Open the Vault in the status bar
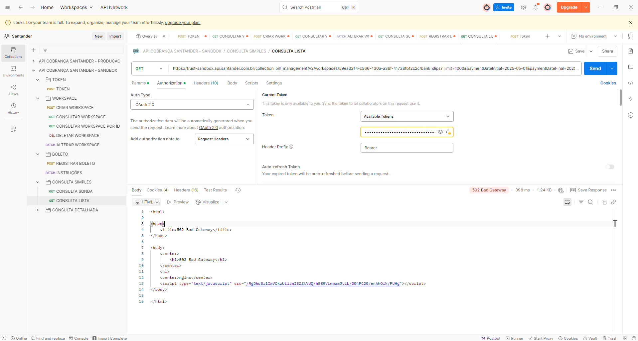638x341 pixels. (x=590, y=338)
